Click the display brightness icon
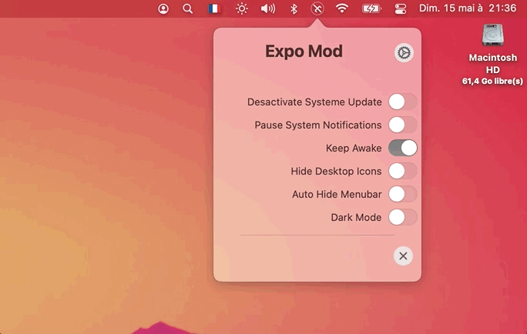 point(242,8)
